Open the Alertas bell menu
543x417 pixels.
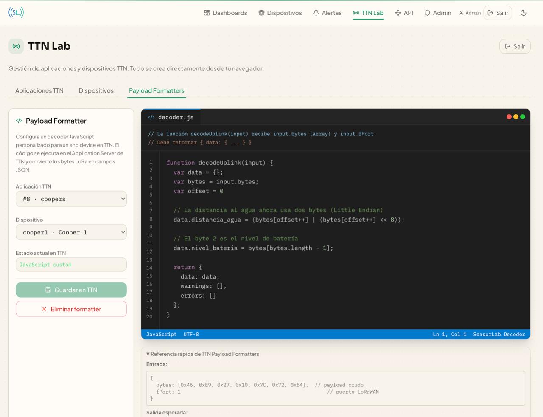(327, 13)
